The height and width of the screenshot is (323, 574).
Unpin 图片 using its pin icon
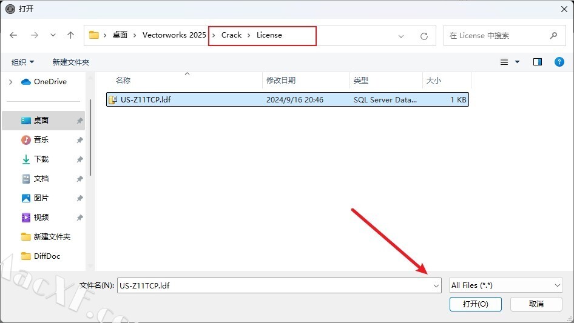(79, 198)
